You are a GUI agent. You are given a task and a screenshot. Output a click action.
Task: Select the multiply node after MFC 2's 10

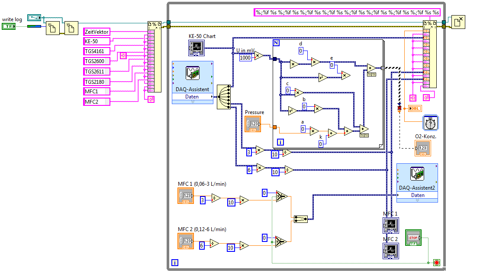pyautogui.click(x=244, y=245)
